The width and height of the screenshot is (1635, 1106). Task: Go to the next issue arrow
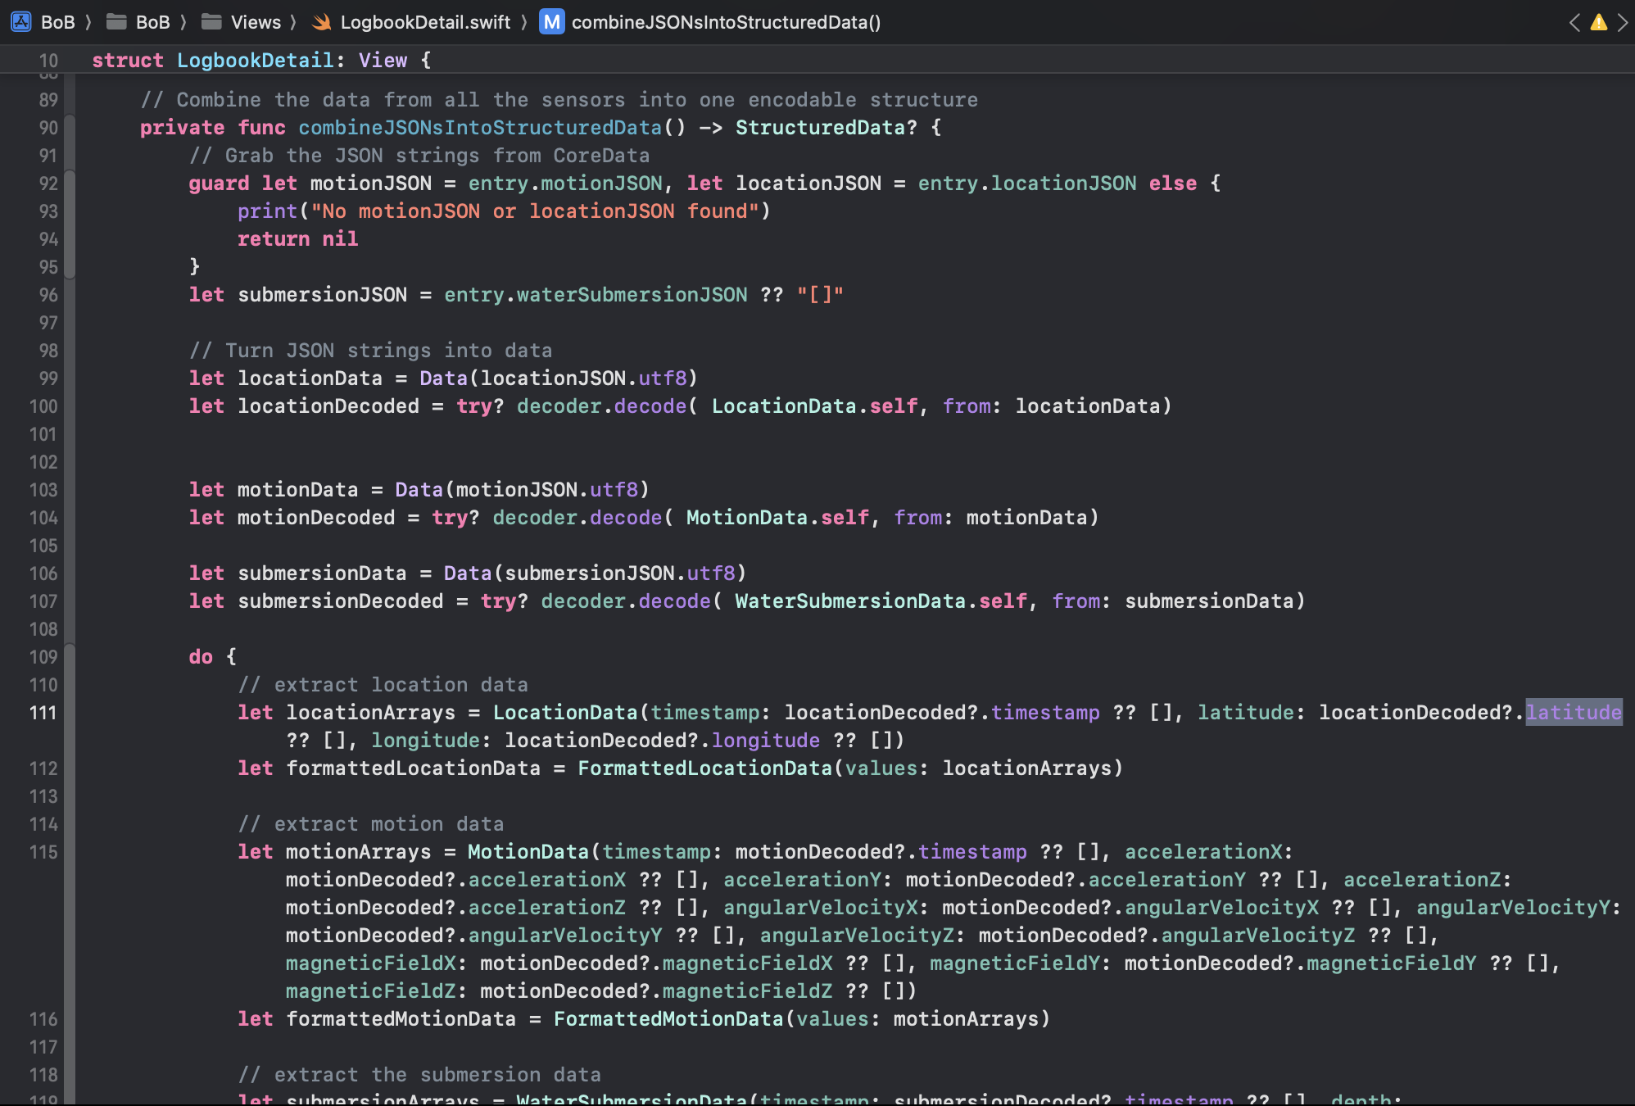(1623, 22)
